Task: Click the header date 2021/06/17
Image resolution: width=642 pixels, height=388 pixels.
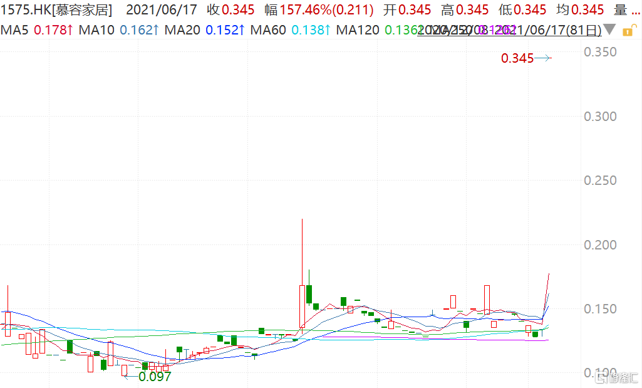Action: 162,10
